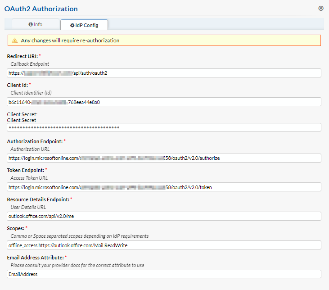
Task: Click the Authorization Endpoint label
Action: click(34, 141)
